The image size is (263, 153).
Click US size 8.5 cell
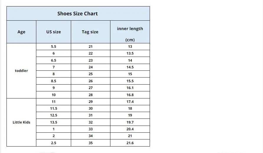(x=53, y=81)
